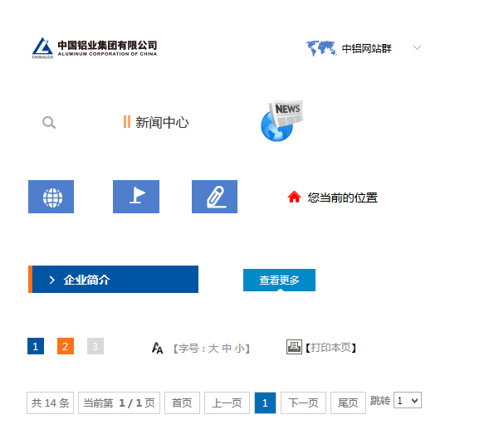
Task: Click the Chinalco company logo
Action: pos(94,48)
